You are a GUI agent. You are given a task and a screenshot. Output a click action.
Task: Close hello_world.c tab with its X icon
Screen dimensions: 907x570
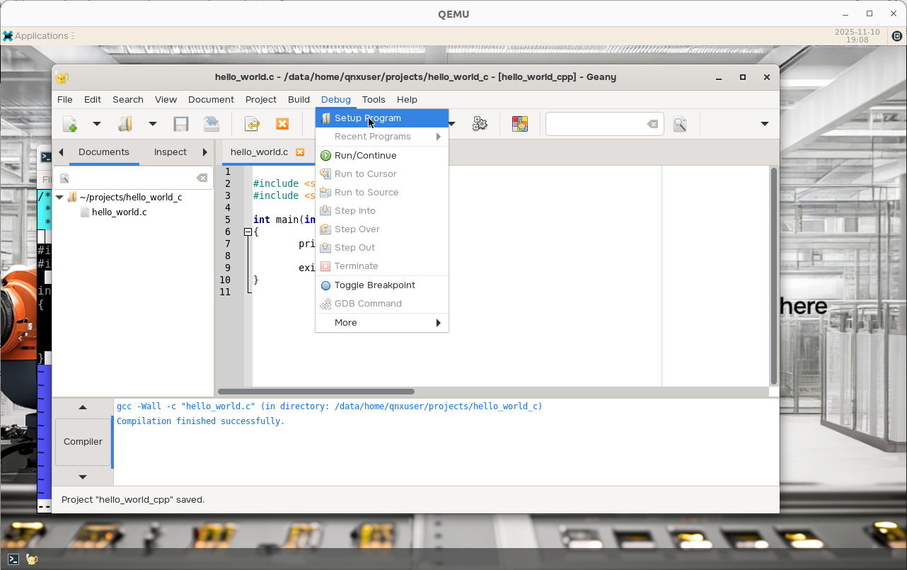click(300, 152)
